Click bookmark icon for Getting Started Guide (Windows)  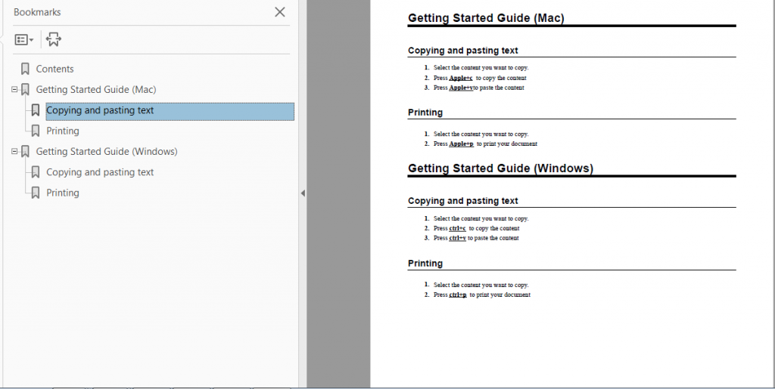26,151
